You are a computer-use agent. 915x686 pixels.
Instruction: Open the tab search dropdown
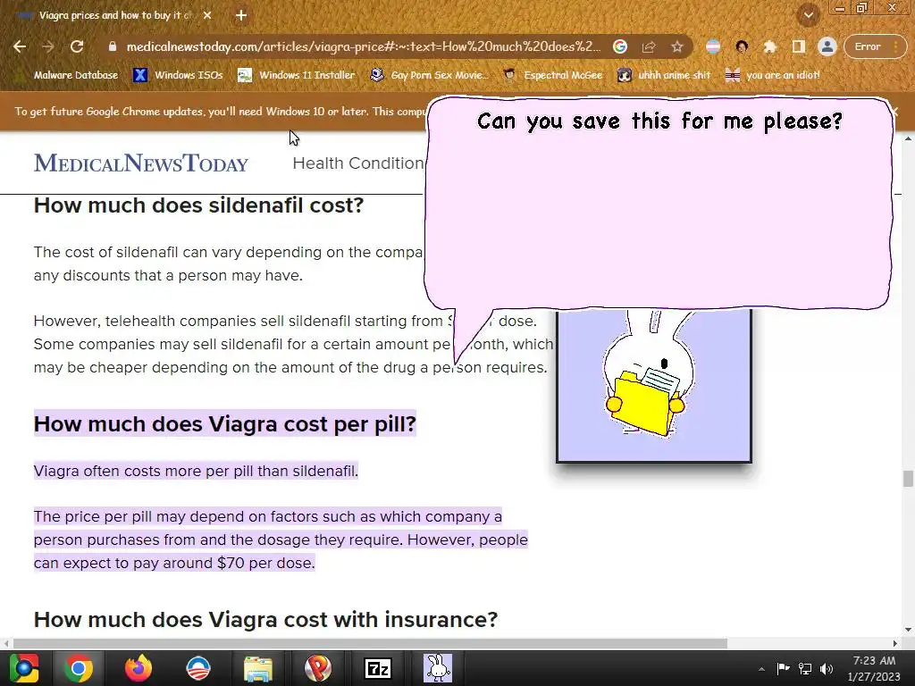pyautogui.click(x=808, y=15)
